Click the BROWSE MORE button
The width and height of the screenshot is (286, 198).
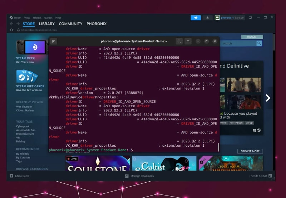250,151
